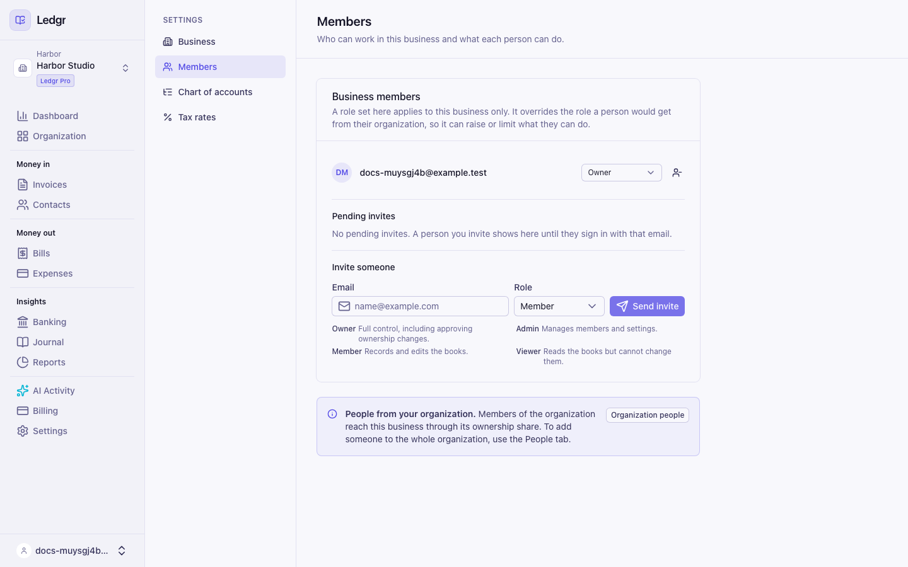This screenshot has width=908, height=567.
Task: Click the Business members heading
Action: 376,96
